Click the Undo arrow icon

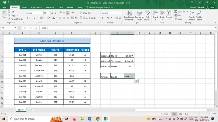coord(9,2)
